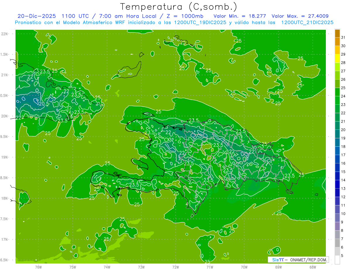
Task: Click the "70W" longitude axis label
Action: click(x=244, y=267)
